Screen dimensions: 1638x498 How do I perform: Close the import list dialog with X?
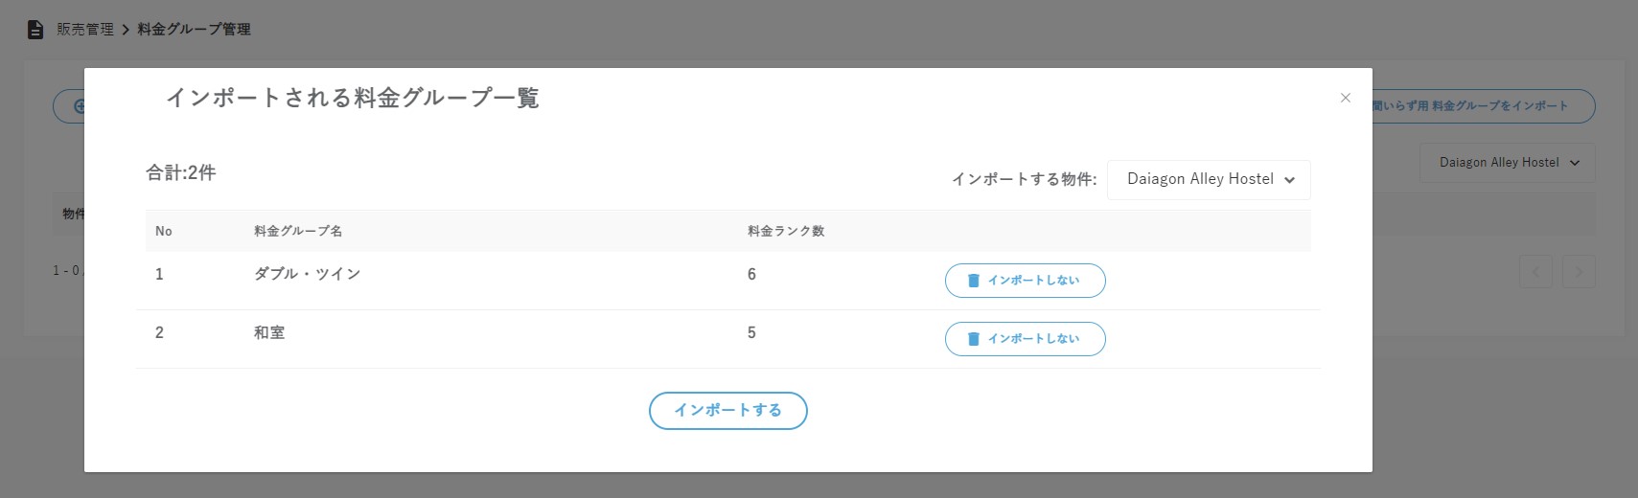pyautogui.click(x=1346, y=98)
